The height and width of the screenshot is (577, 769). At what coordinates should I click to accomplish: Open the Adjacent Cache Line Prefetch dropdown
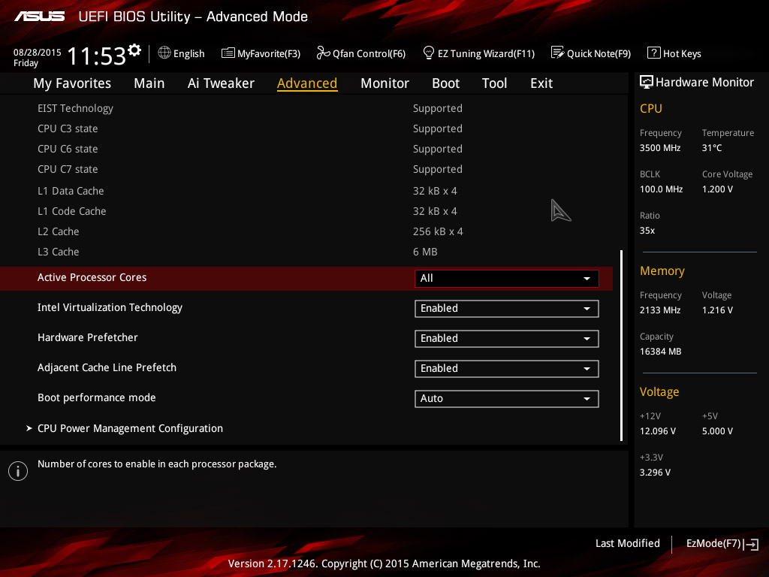507,368
